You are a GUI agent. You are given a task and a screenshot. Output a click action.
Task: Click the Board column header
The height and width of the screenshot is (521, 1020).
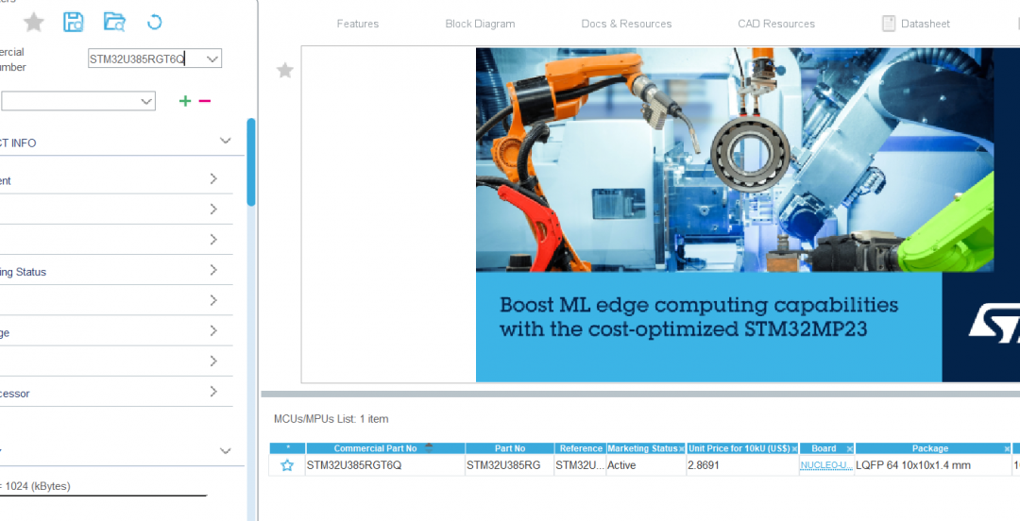824,448
